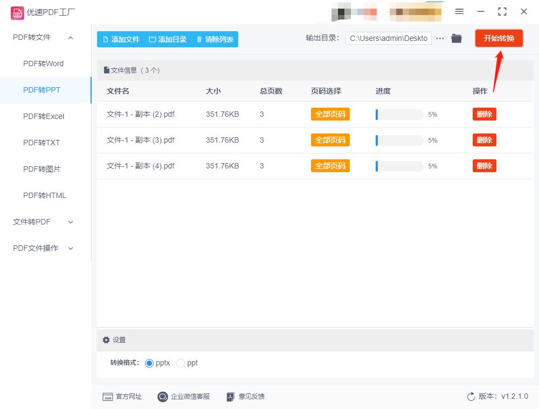
Task: Click the version refresh icon near v1.2.1.0
Action: click(x=470, y=396)
